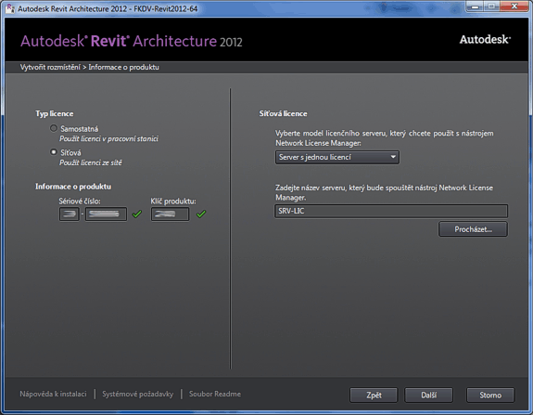
Task: Click the Procházet... browse button
Action: pos(473,229)
